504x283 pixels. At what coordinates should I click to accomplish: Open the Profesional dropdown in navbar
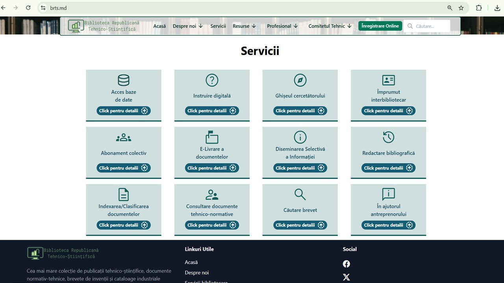pyautogui.click(x=283, y=26)
